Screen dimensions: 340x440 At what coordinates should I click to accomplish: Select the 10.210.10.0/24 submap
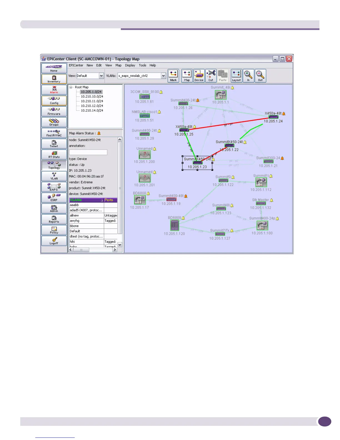click(92, 97)
